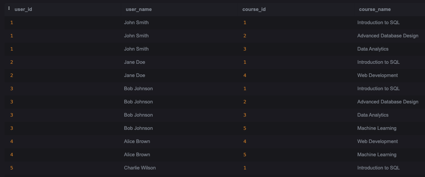
Task: Click Advanced Database Design in John Smith's row
Action: (x=387, y=35)
